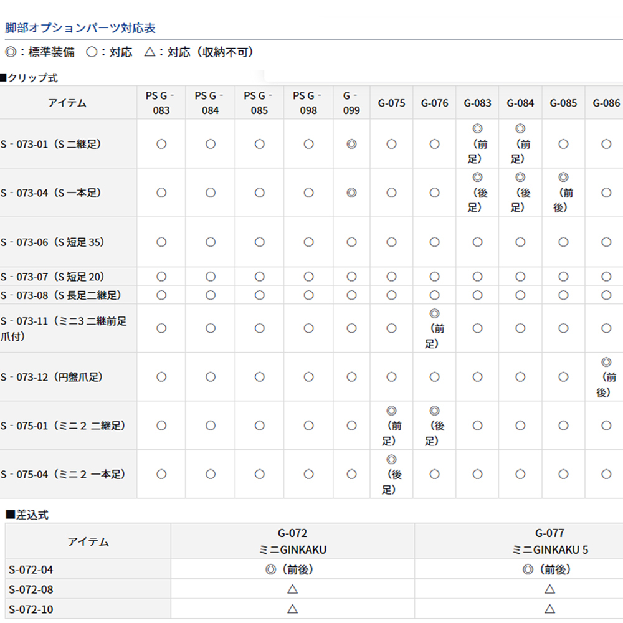Select the G-072 ミニGINKAKU column header
Screen dimensions: 623x623
(x=292, y=541)
